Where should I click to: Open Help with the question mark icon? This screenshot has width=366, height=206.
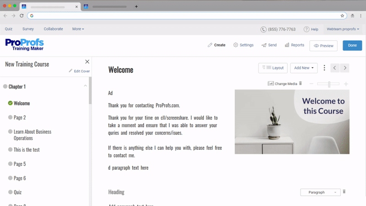[306, 29]
